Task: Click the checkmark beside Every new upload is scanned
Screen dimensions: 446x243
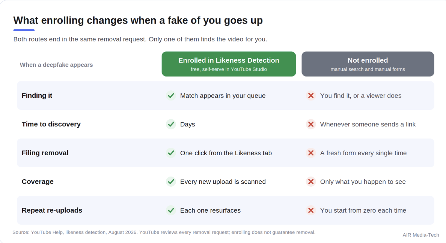Action: coord(171,181)
